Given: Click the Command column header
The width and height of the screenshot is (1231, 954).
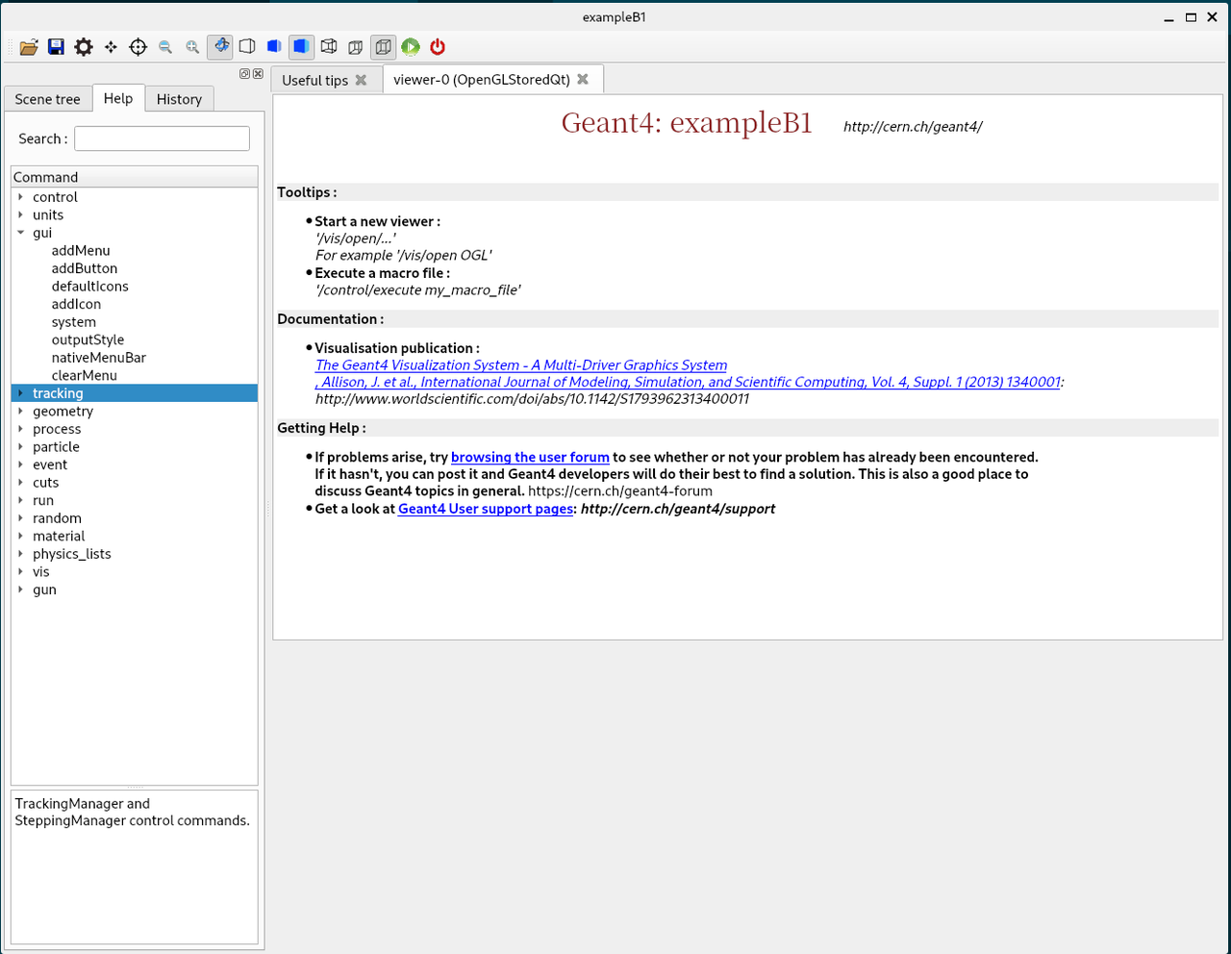Looking at the screenshot, I should [x=135, y=177].
